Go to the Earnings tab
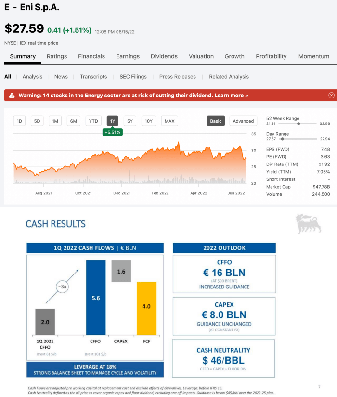 pyautogui.click(x=128, y=56)
